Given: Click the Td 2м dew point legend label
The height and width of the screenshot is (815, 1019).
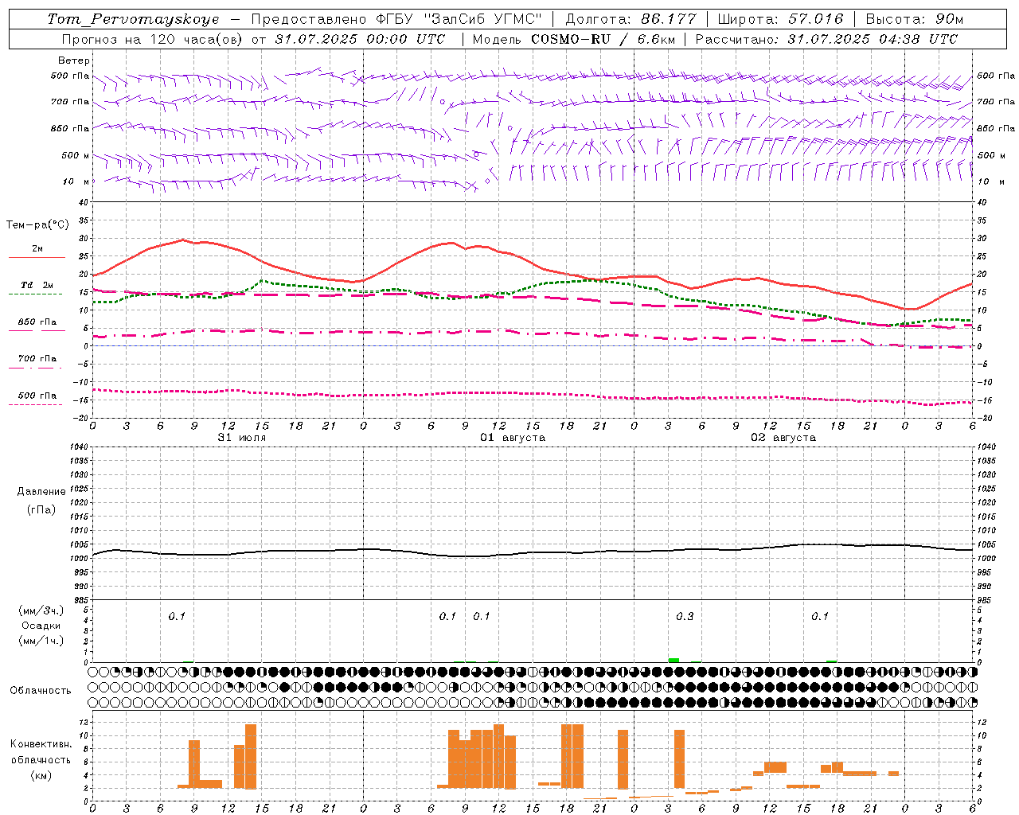Looking at the screenshot, I should (x=37, y=285).
